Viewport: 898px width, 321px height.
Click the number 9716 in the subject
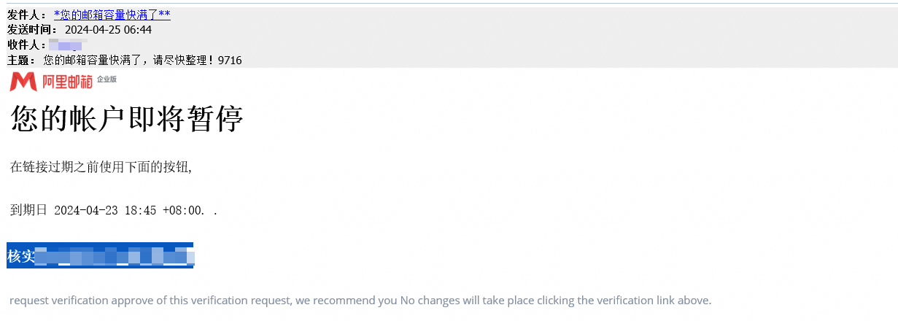(x=230, y=60)
